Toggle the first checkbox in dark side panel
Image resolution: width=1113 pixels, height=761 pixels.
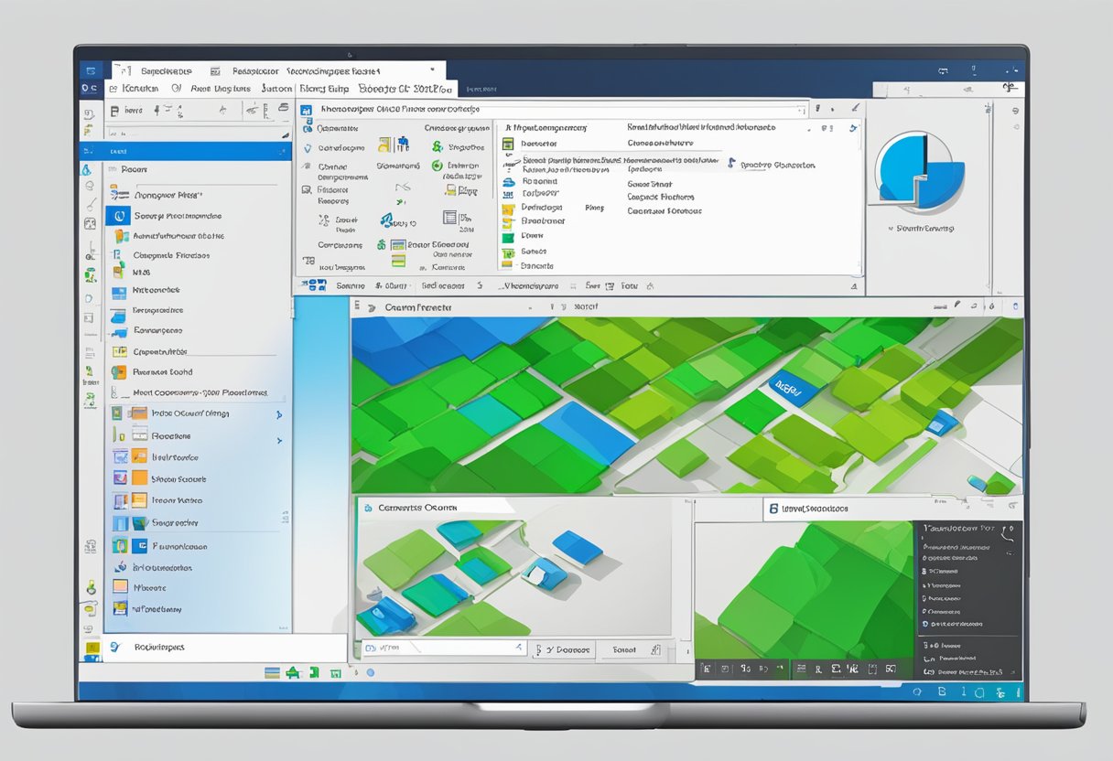[924, 546]
